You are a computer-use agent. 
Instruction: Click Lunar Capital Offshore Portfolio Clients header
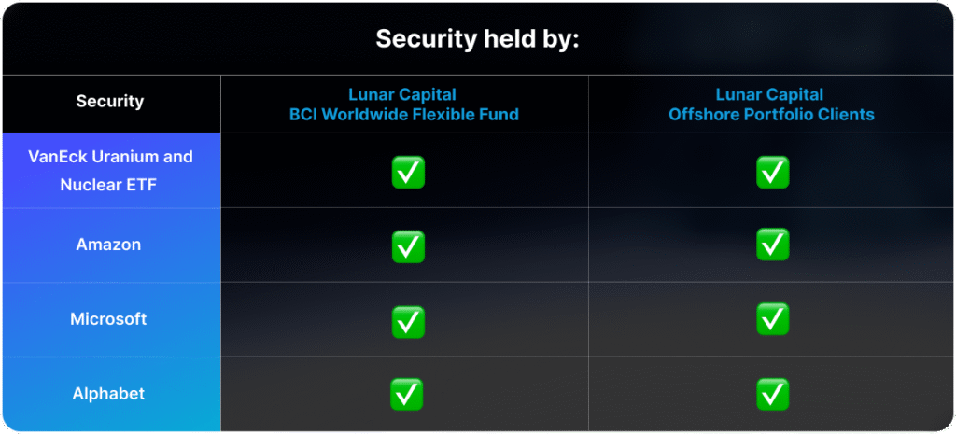coord(770,105)
